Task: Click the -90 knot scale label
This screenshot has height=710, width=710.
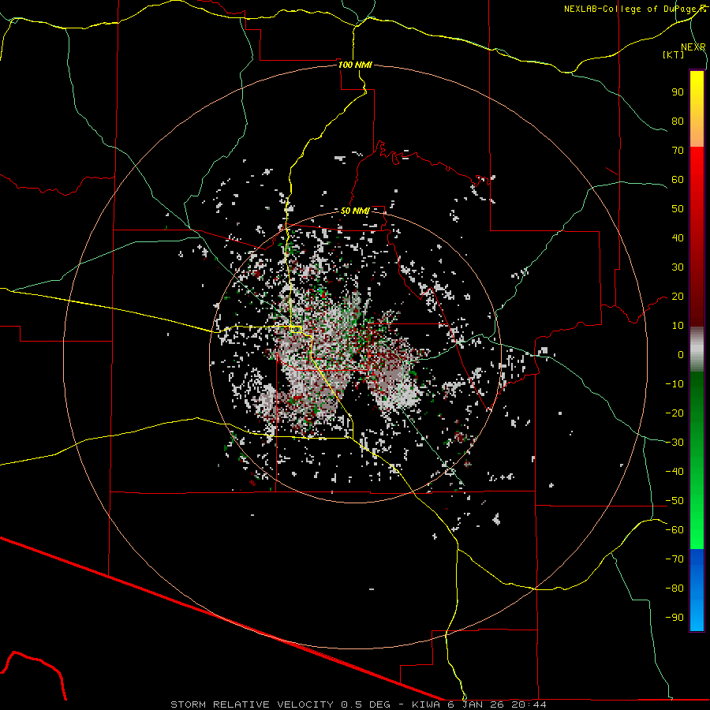Action: click(674, 618)
